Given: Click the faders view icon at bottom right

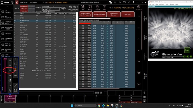Looking at the screenshot, I should (145, 101).
